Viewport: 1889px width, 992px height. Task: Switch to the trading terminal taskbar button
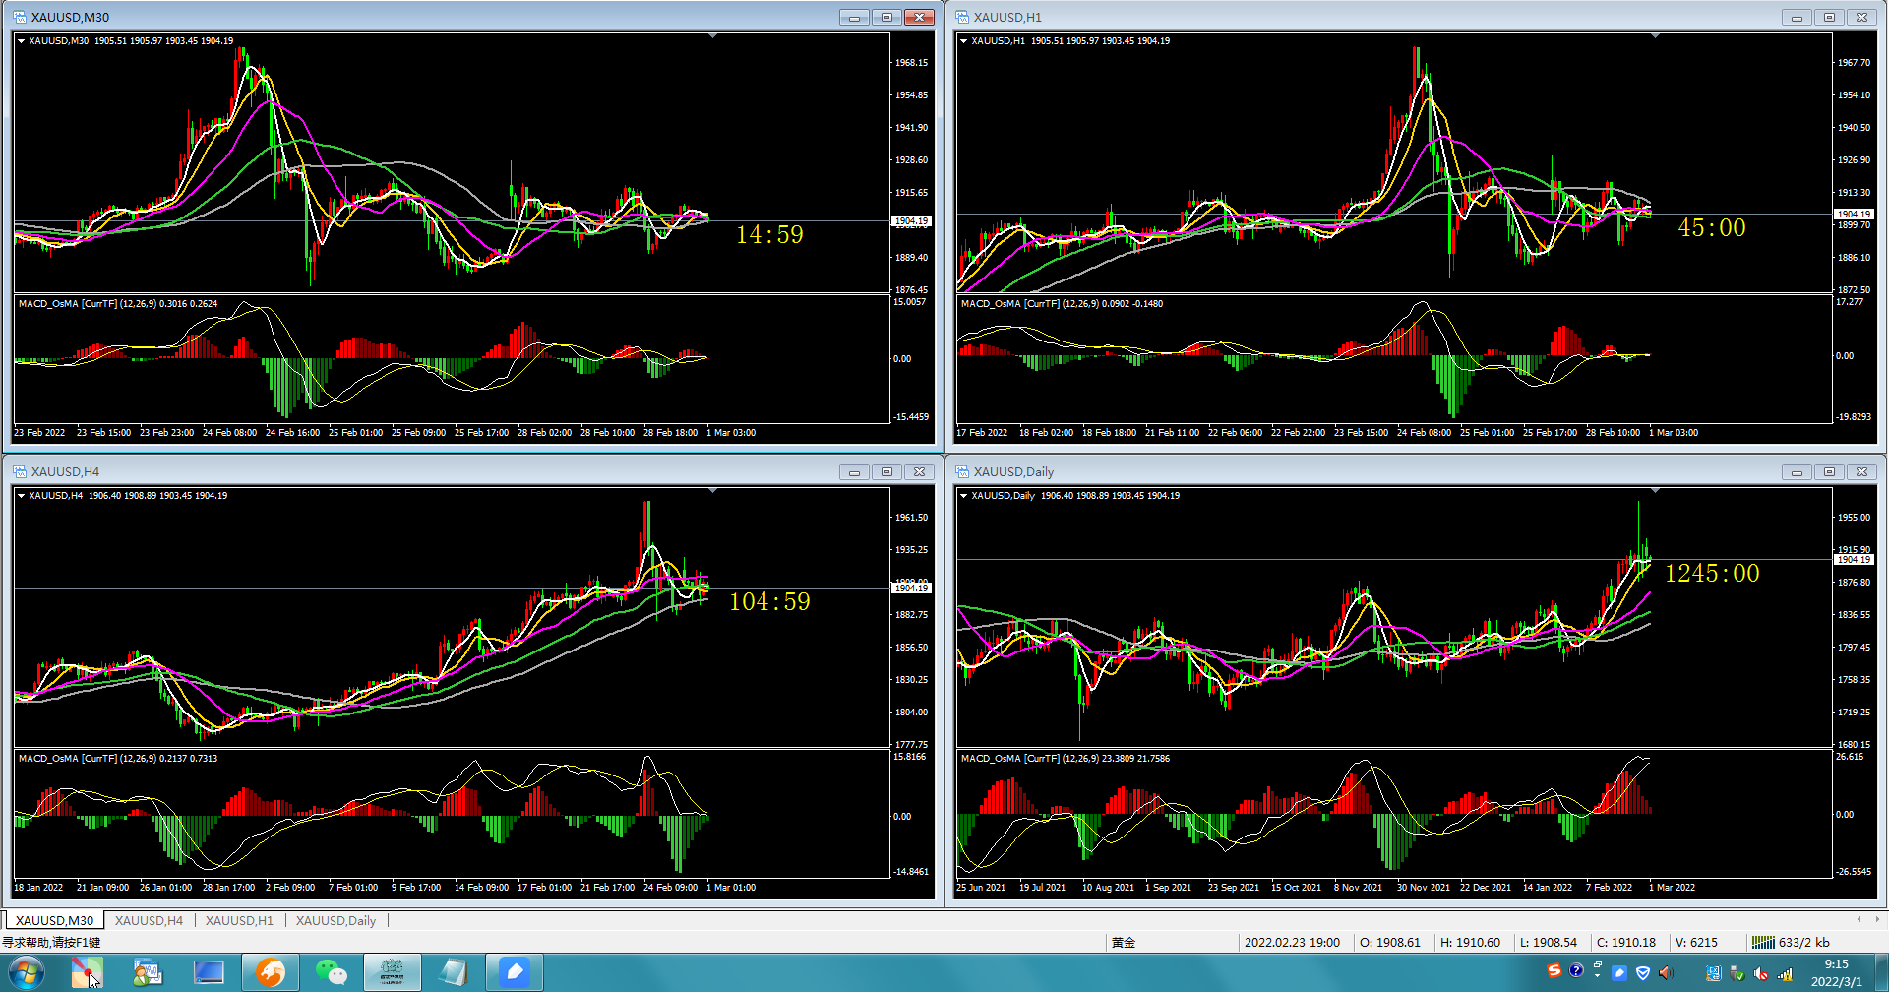pyautogui.click(x=393, y=973)
